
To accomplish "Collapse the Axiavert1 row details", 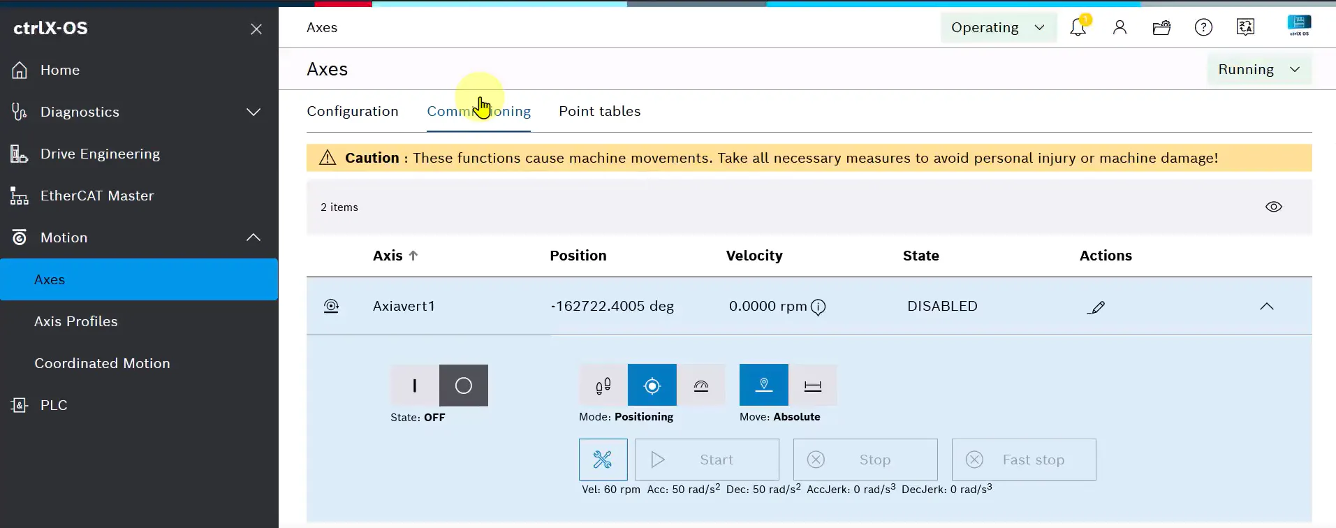I will coord(1267,307).
